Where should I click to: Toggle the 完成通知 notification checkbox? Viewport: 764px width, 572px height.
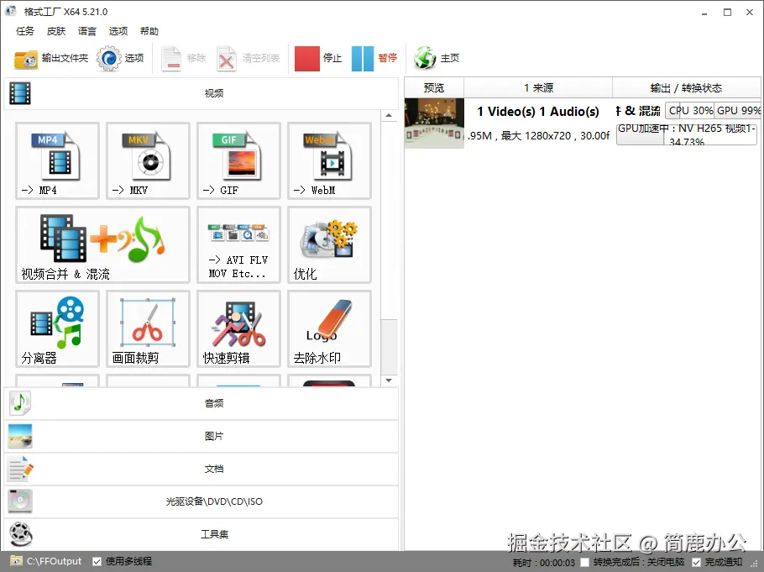pyautogui.click(x=696, y=561)
